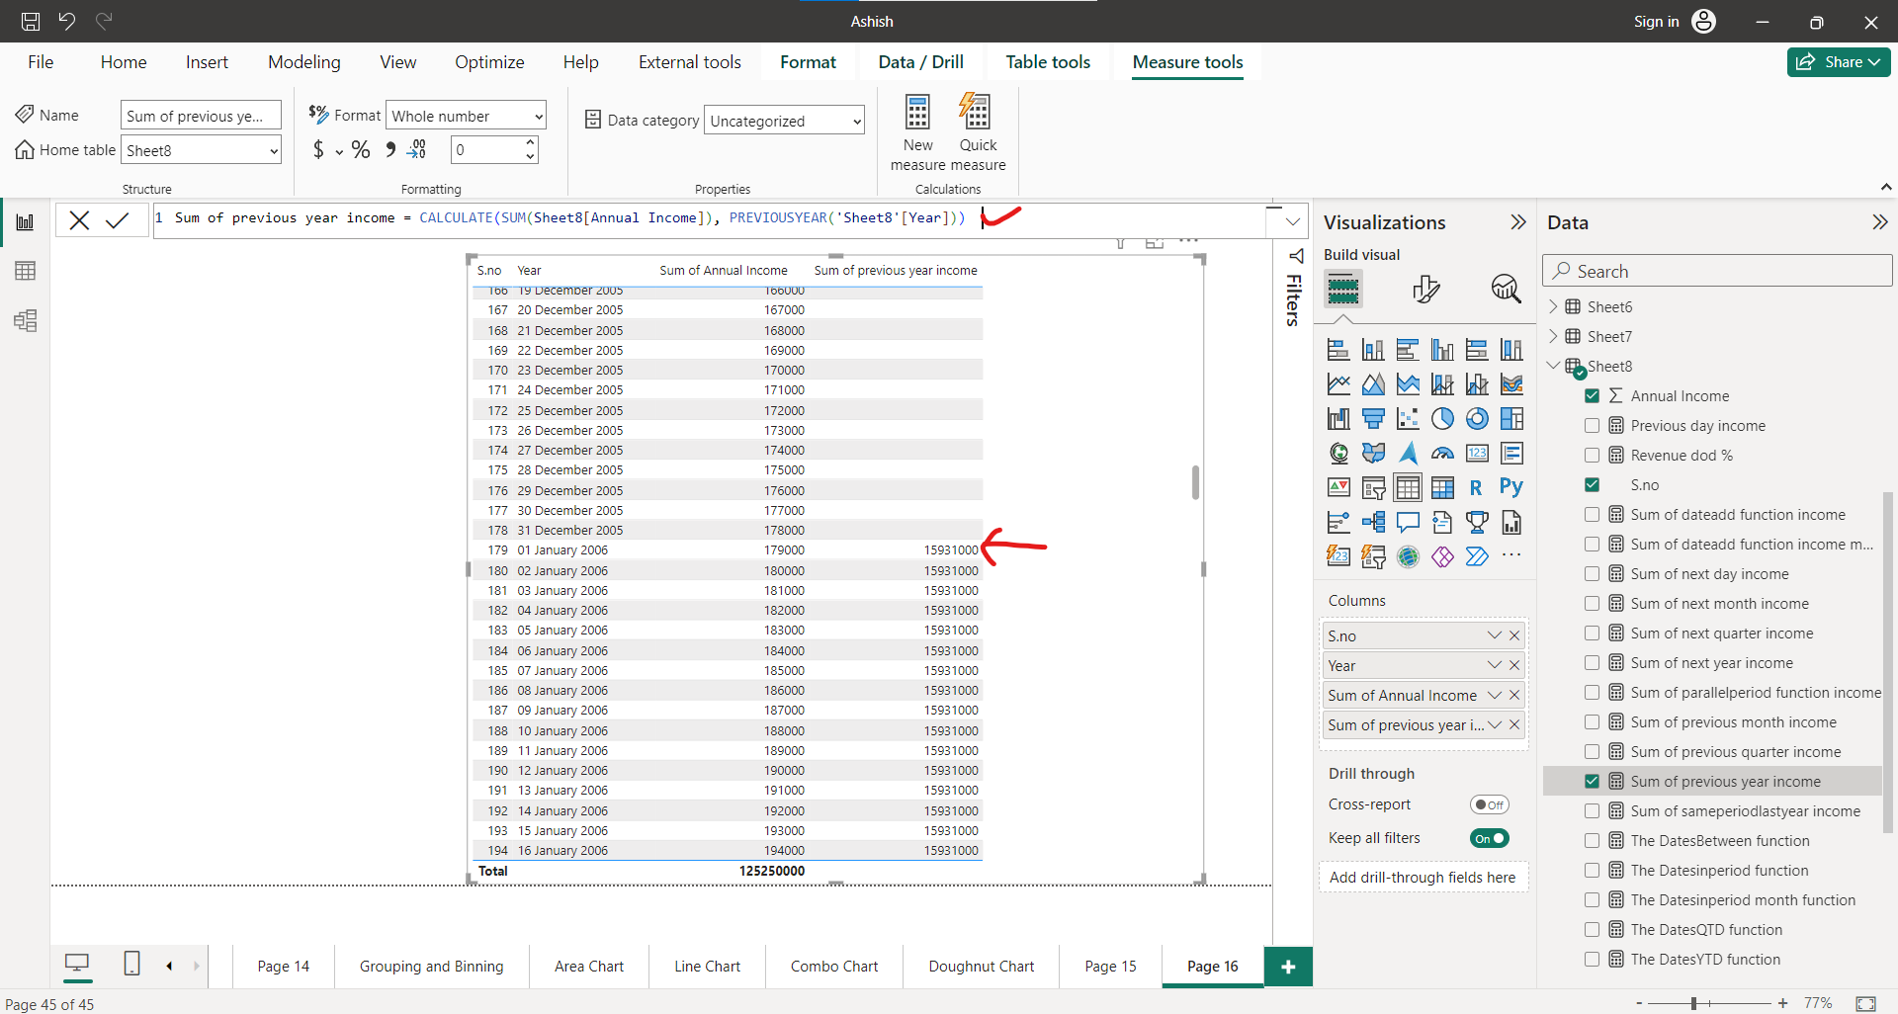Select the Pie chart visualization
The image size is (1898, 1014).
[1441, 418]
